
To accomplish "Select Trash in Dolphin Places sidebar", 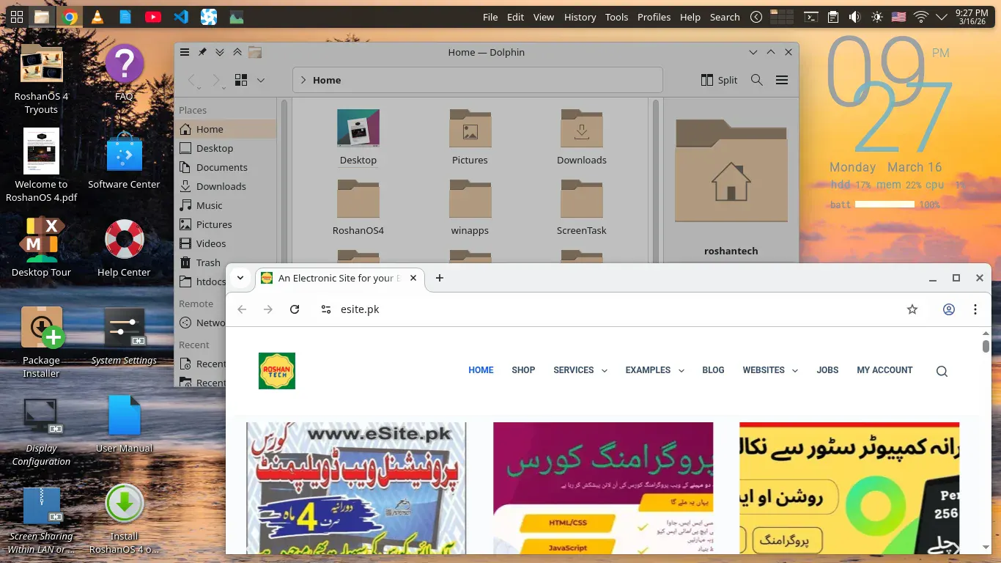I will point(226,262).
